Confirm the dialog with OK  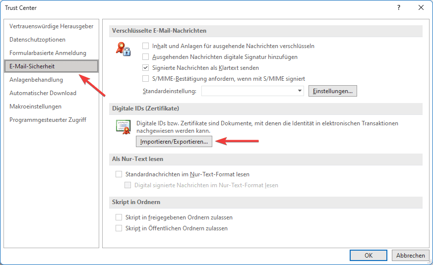click(x=368, y=256)
